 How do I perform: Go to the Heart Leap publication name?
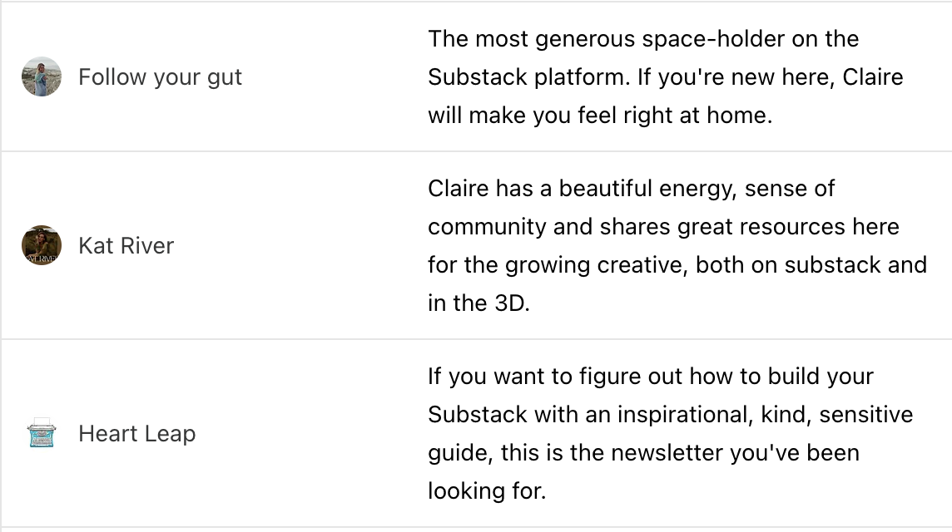(x=136, y=434)
